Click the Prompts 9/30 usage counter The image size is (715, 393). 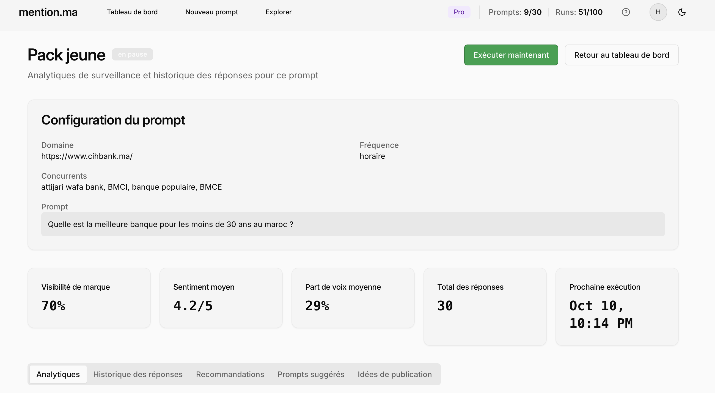point(515,12)
